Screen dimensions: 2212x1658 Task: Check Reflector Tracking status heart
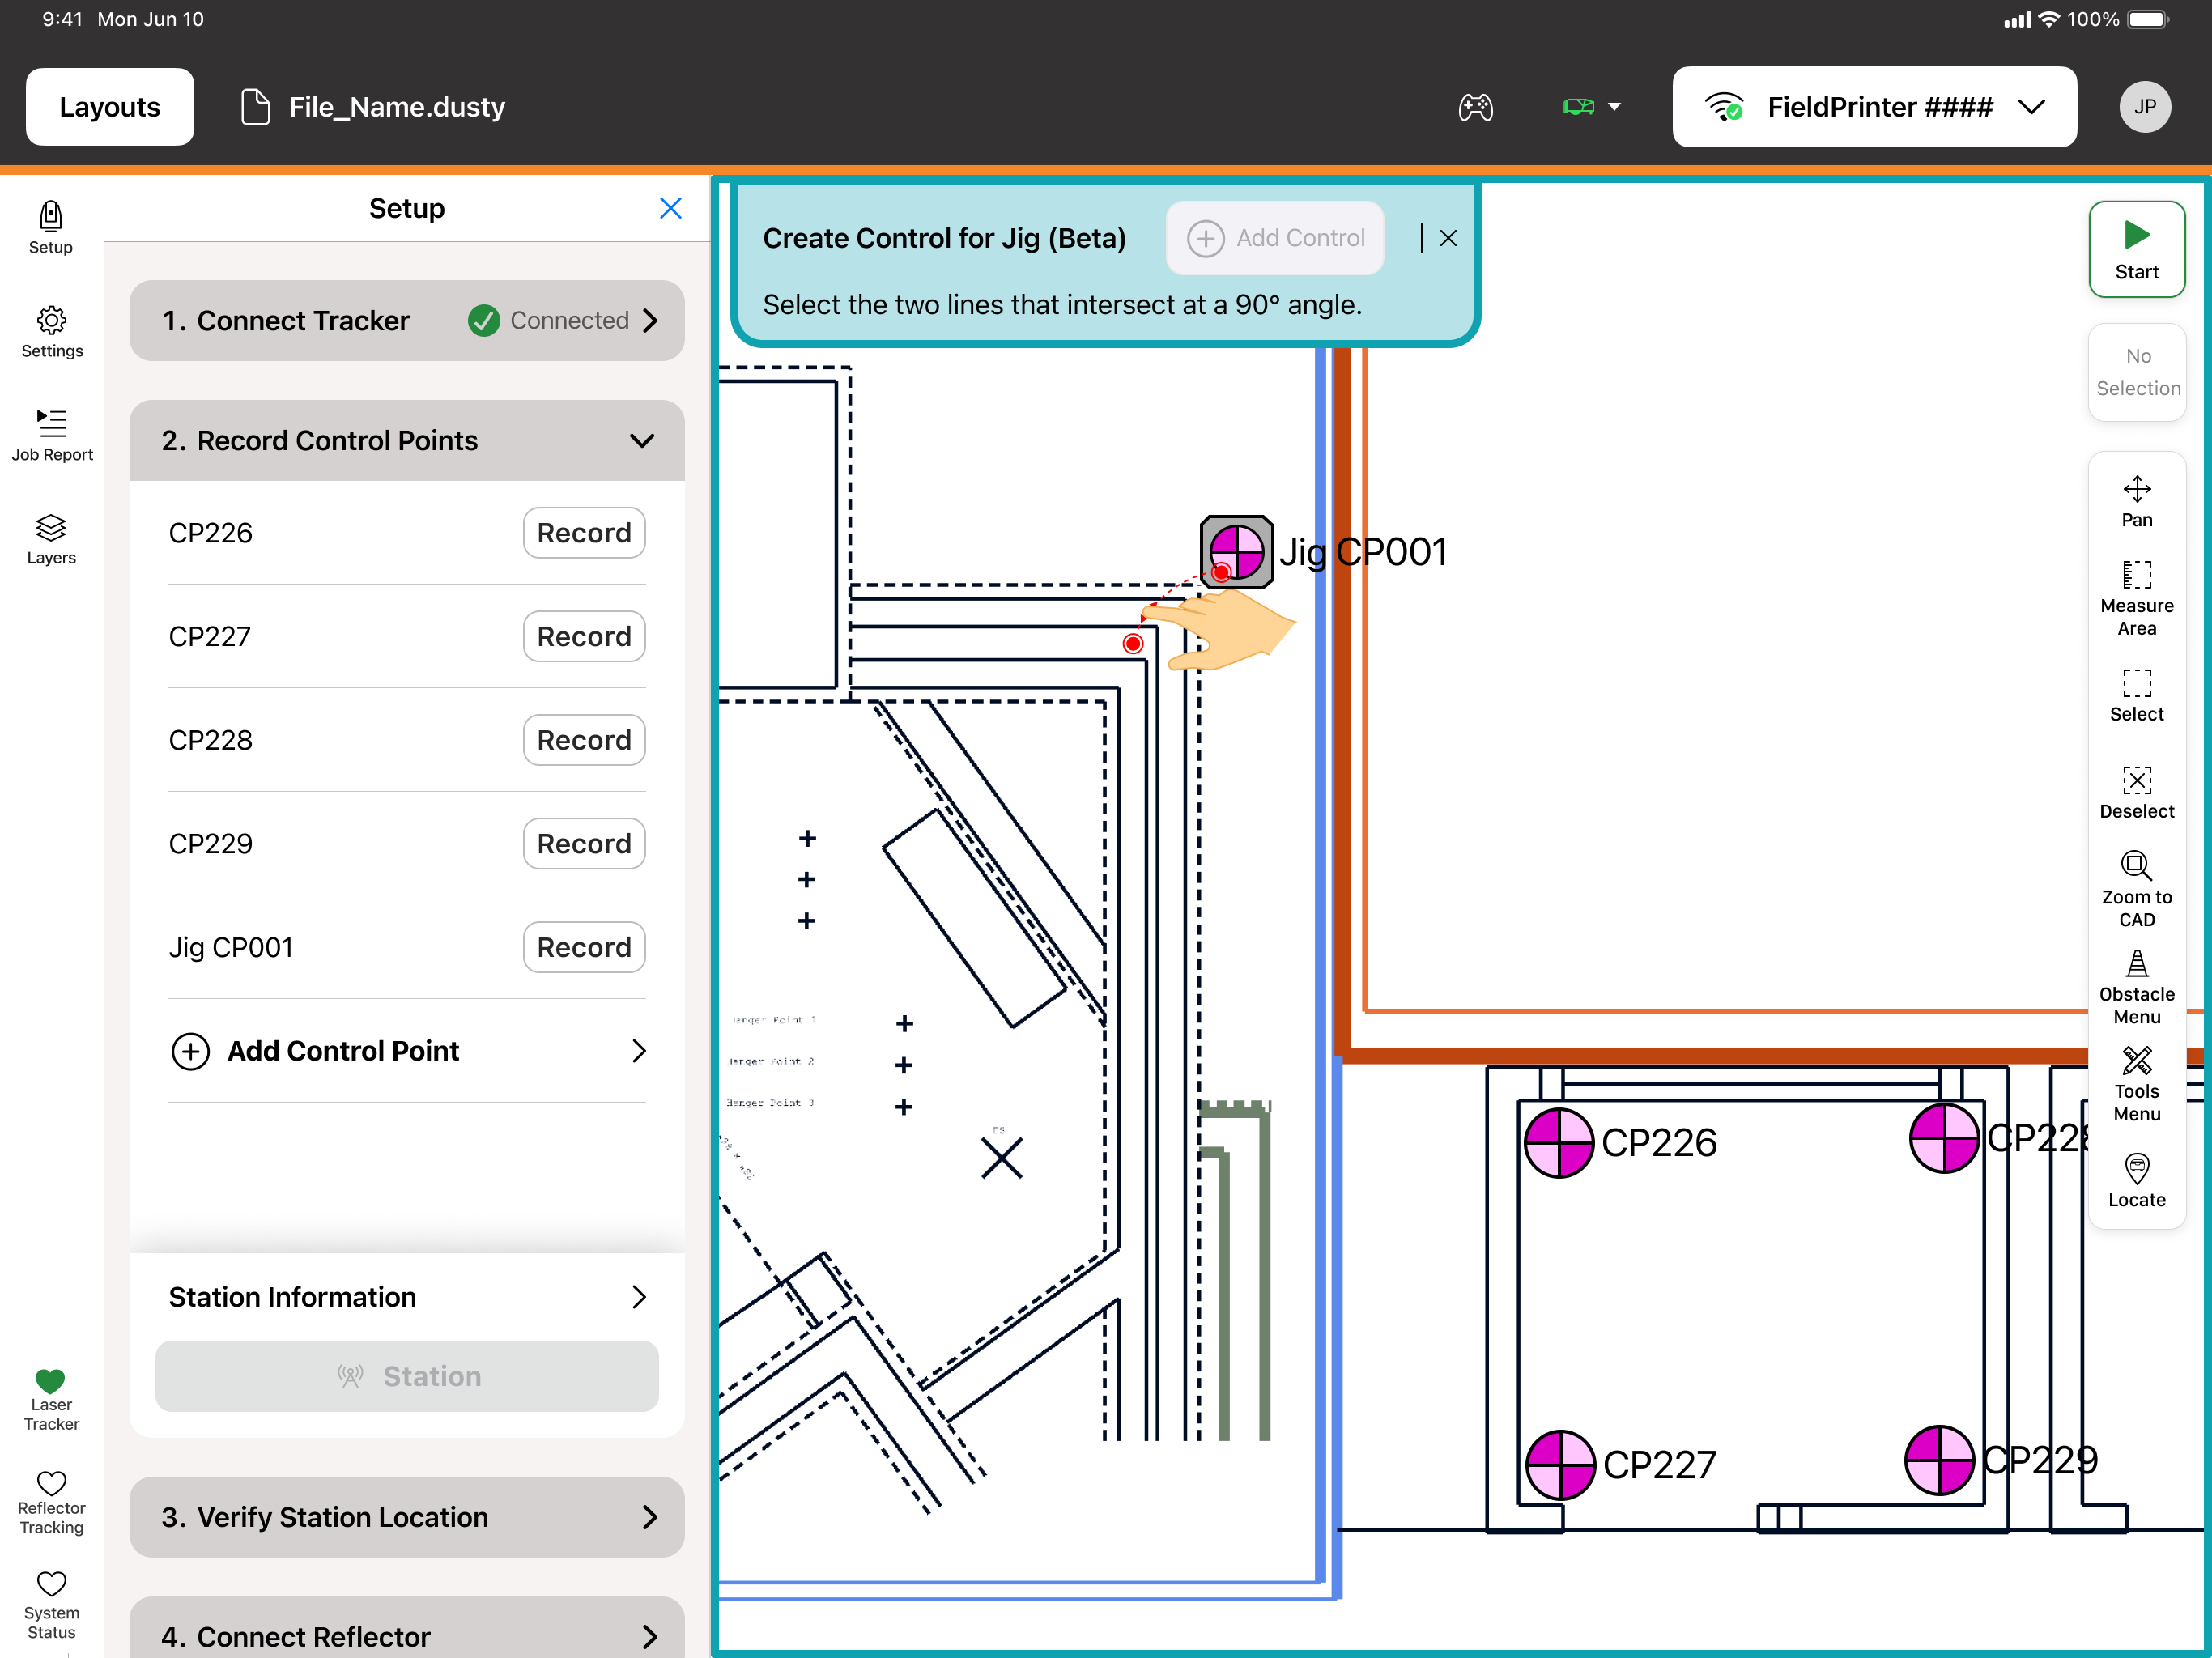coord(51,1502)
